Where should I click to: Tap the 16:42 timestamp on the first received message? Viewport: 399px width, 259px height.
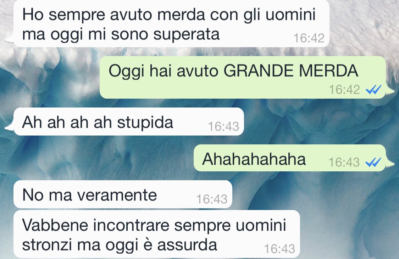(309, 38)
